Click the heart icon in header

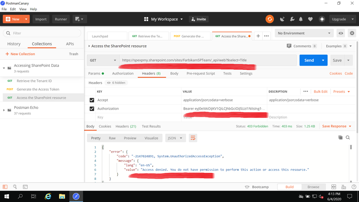click(x=310, y=19)
